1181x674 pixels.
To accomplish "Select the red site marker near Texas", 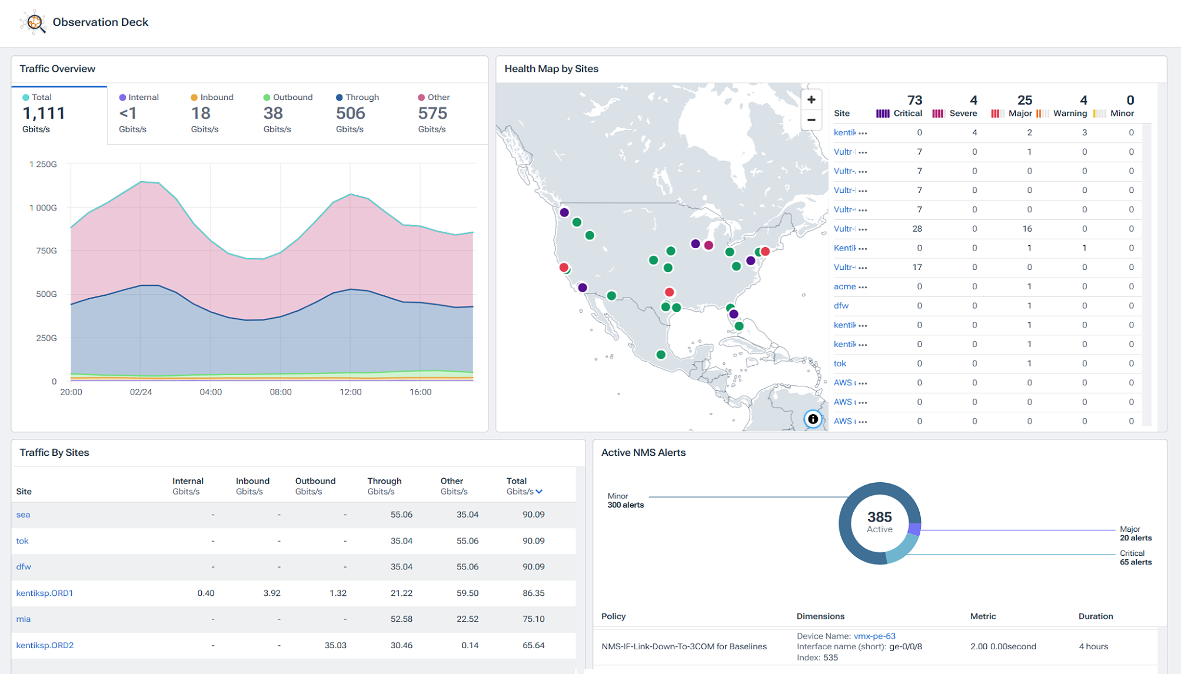I will click(x=669, y=291).
